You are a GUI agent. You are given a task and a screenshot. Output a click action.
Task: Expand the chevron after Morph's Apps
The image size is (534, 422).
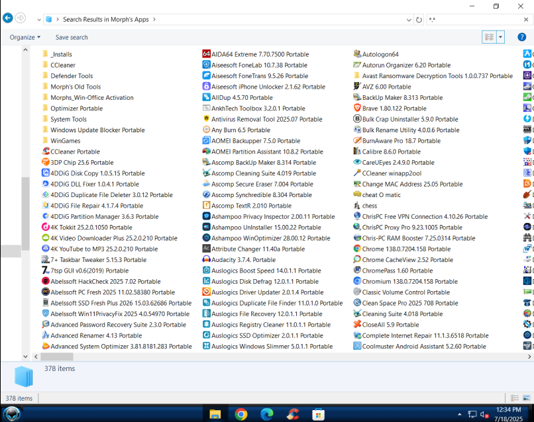point(154,19)
